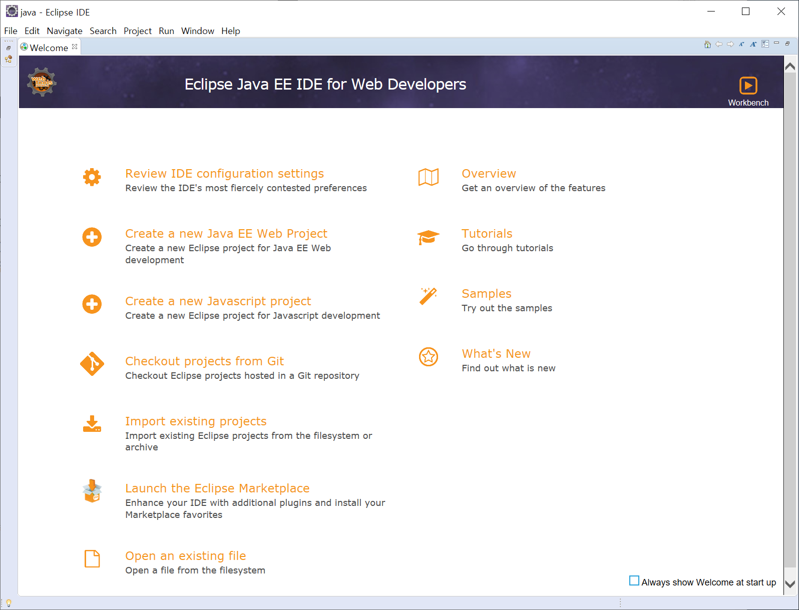Restore the Welcome view from maximized state

[x=787, y=44]
